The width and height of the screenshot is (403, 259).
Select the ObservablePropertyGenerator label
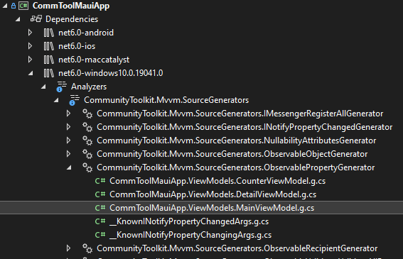236,167
